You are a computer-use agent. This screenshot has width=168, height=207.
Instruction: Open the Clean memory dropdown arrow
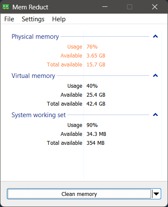click(156, 194)
